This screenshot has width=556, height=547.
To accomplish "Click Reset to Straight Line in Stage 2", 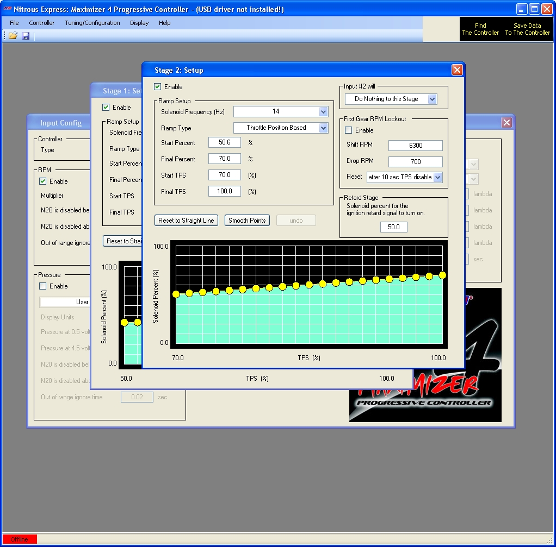I will pos(186,220).
